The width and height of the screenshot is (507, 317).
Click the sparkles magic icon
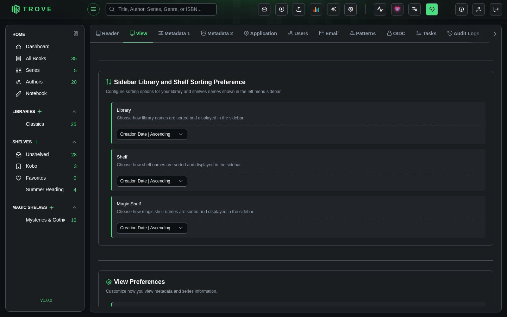pyautogui.click(x=333, y=9)
